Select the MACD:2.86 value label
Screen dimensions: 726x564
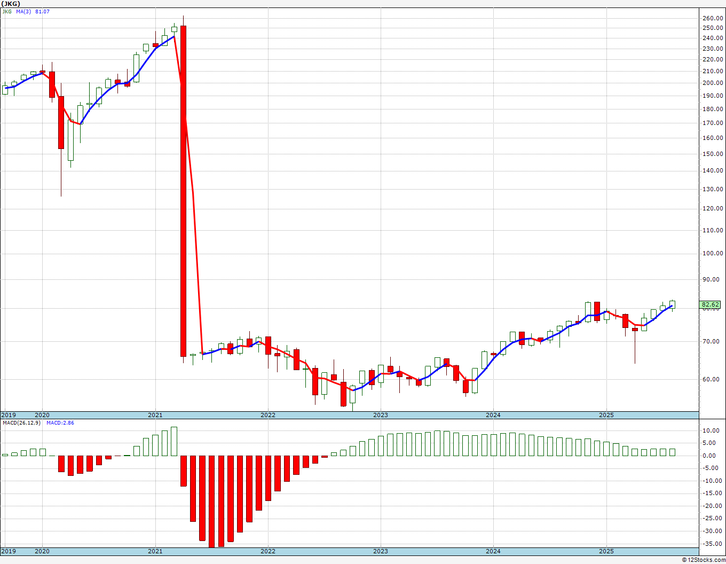point(60,422)
